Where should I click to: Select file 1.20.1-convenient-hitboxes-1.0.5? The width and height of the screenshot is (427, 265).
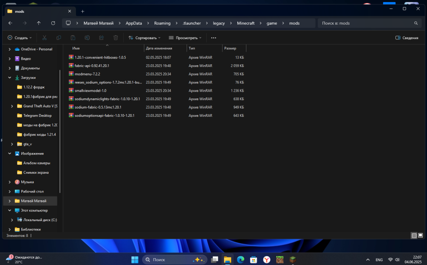pyautogui.click(x=100, y=58)
